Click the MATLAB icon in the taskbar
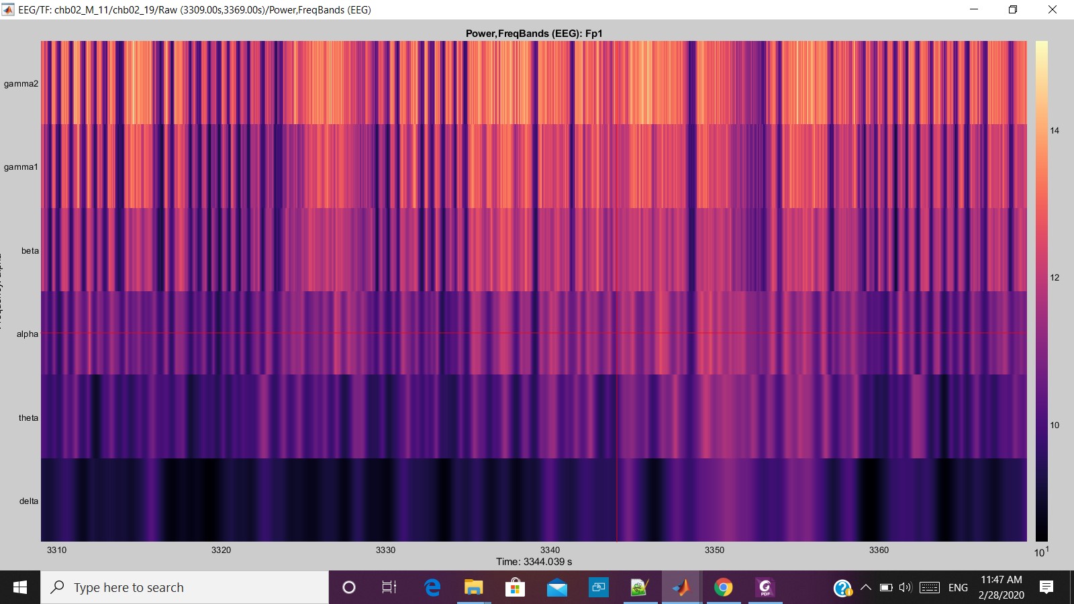The height and width of the screenshot is (604, 1074). [681, 587]
